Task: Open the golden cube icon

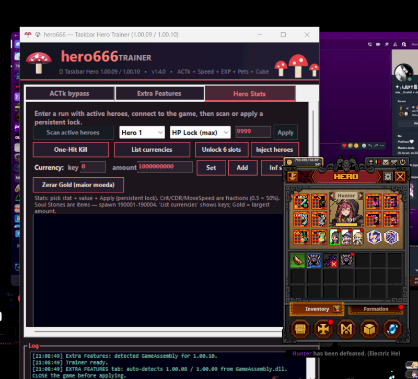Action: pyautogui.click(x=369, y=329)
